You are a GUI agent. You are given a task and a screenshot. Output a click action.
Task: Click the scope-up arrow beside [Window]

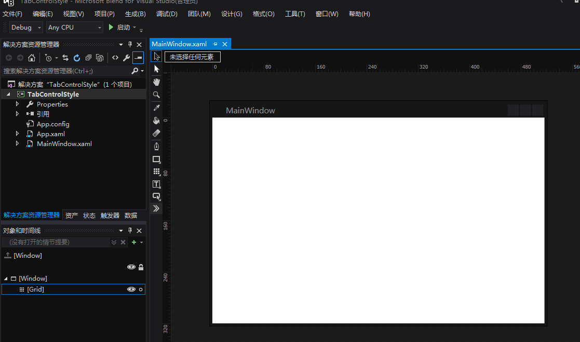pyautogui.click(x=7, y=255)
